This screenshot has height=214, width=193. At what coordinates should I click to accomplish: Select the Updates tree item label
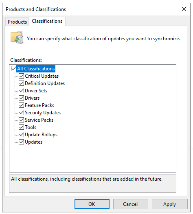click(x=34, y=142)
